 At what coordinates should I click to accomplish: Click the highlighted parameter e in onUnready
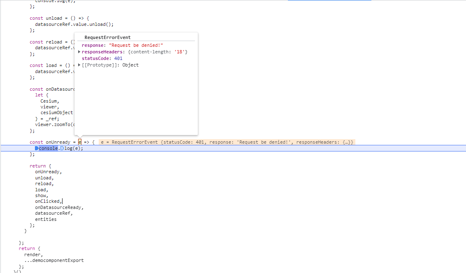pyautogui.click(x=80, y=142)
